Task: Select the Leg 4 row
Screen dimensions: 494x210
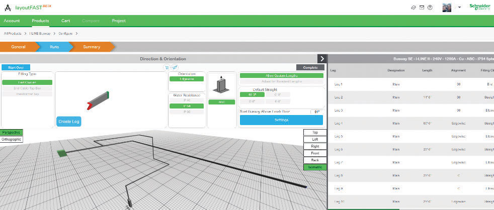Action: (x=411, y=124)
